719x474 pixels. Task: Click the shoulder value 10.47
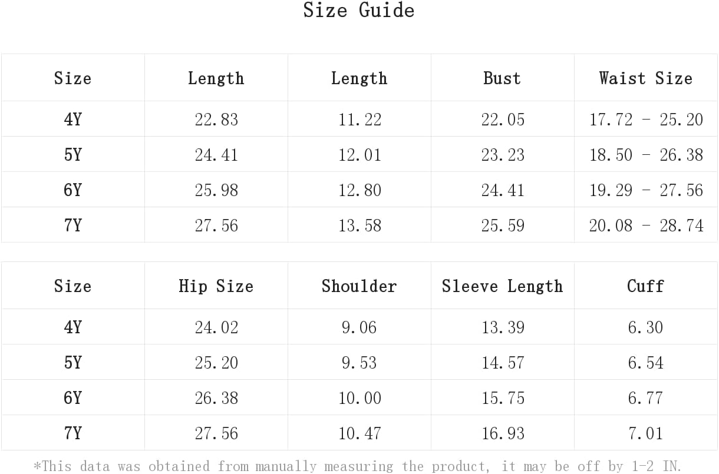359,433
